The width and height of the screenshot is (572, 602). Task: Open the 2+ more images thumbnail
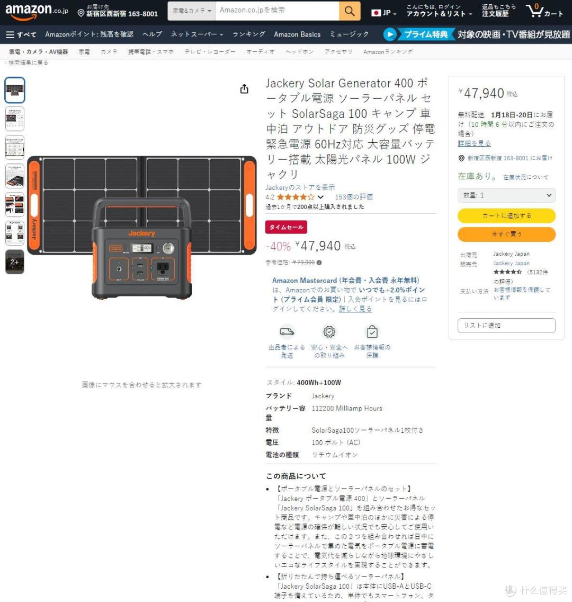[15, 262]
